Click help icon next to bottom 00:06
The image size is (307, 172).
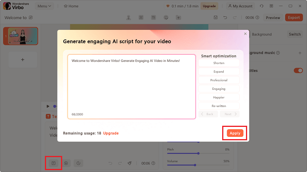point(153,163)
